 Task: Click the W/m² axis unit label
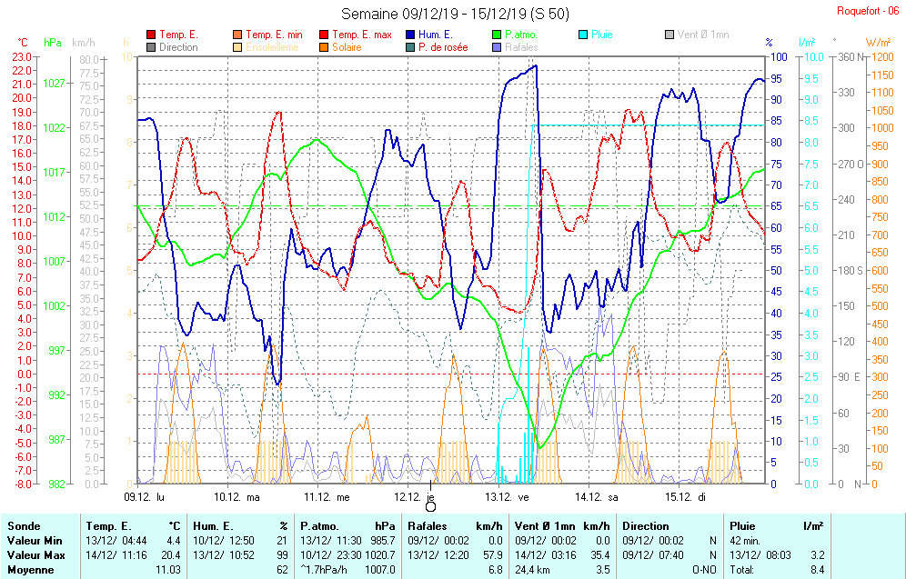[x=879, y=43]
